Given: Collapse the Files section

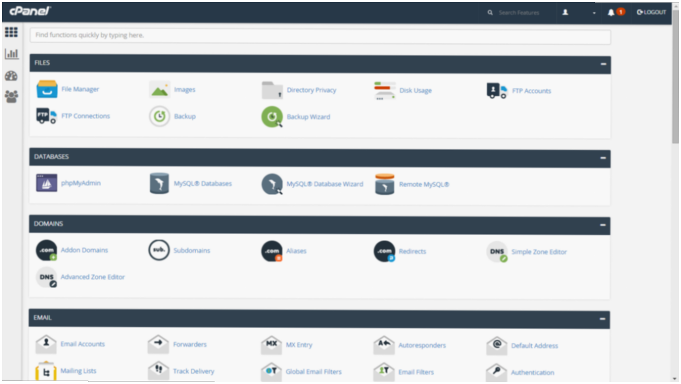Looking at the screenshot, I should [603, 64].
